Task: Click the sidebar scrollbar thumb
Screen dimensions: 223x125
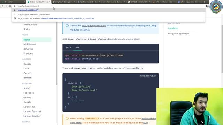Action: (57, 53)
